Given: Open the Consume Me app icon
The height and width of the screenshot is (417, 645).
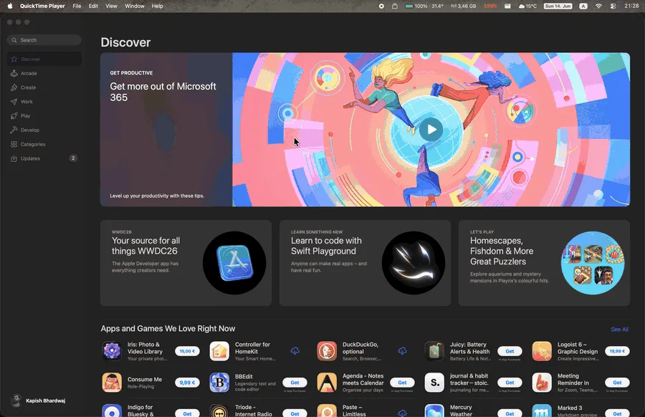Looking at the screenshot, I should point(112,383).
